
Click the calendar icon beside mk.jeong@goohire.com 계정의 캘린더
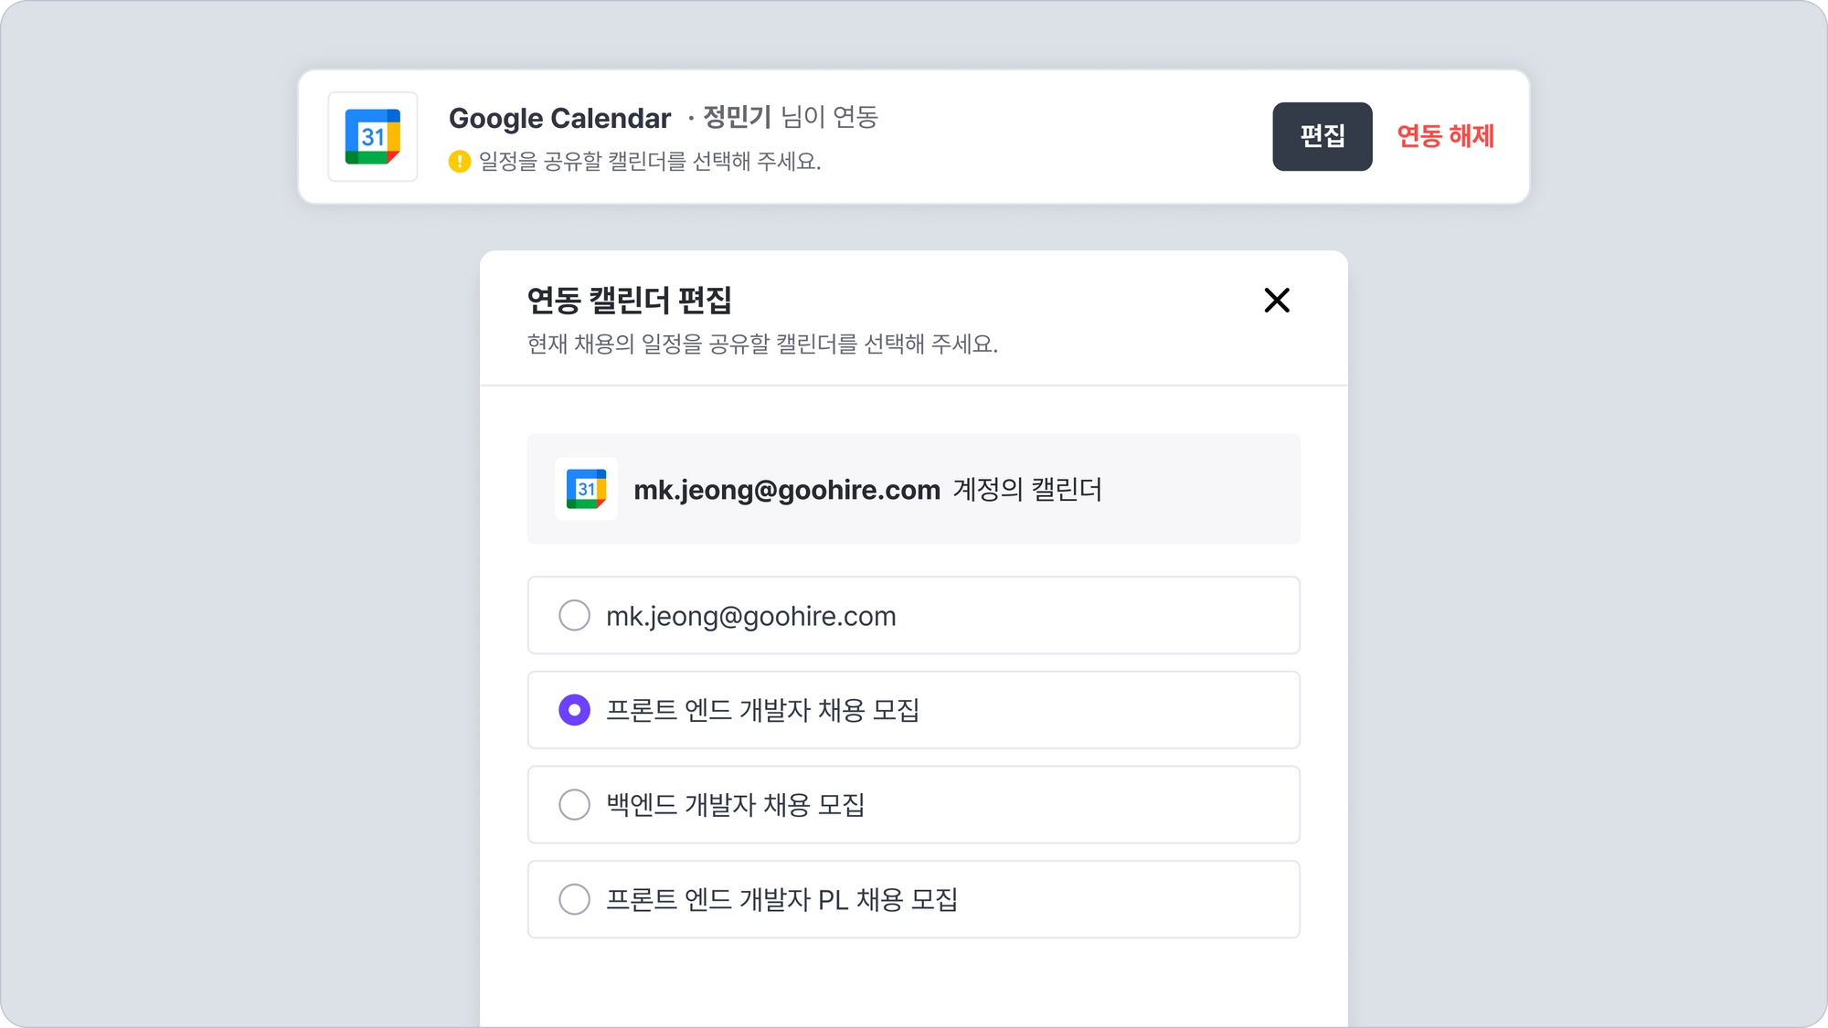(x=586, y=489)
